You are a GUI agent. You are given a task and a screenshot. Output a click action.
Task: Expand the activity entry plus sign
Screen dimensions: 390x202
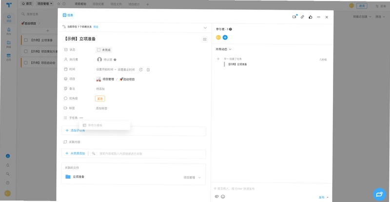(x=218, y=59)
